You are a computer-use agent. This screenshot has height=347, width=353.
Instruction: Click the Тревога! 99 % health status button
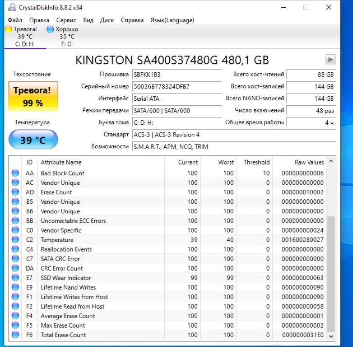coord(33,96)
